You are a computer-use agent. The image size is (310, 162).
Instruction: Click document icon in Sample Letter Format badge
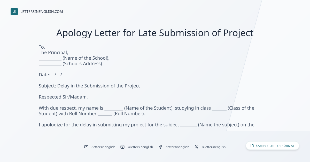coord(252,146)
